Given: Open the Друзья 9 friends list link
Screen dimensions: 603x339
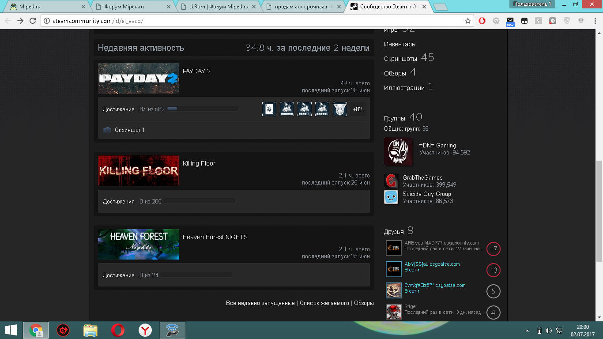Looking at the screenshot, I should click(399, 231).
